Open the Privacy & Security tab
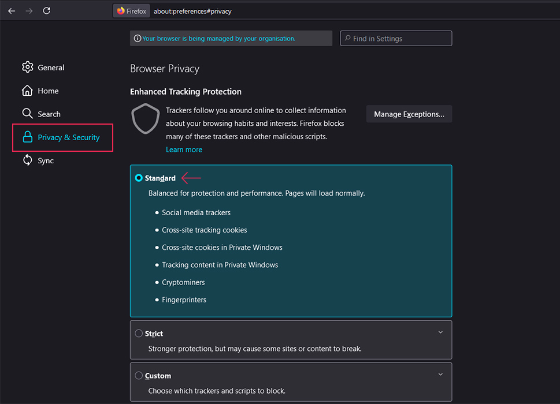The image size is (560, 404). pos(62,137)
